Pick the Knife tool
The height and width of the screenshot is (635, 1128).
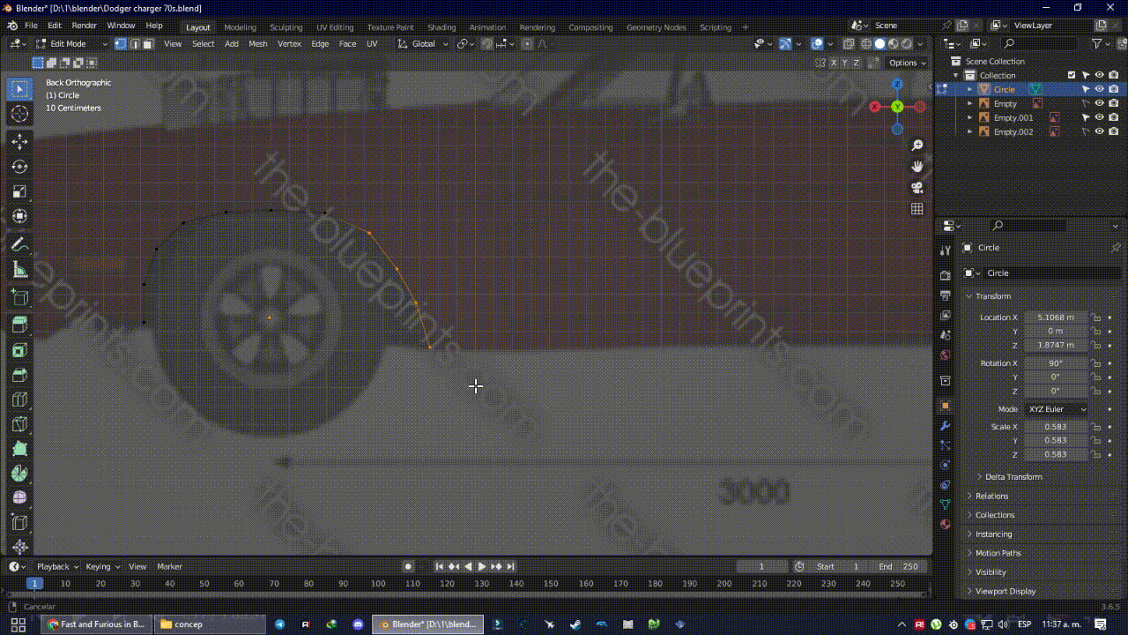click(x=19, y=424)
